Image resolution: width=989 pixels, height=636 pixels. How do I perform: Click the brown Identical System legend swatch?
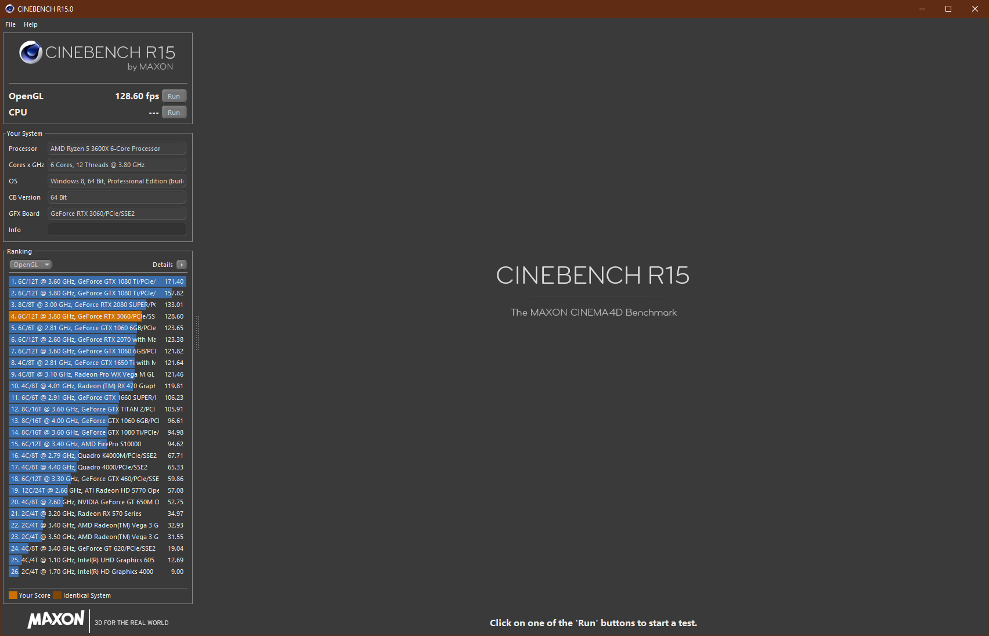[x=57, y=595]
